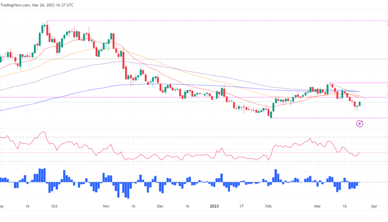The height and width of the screenshot is (222, 388).
Task: Click the last green candle on the right
Action: 360,104
